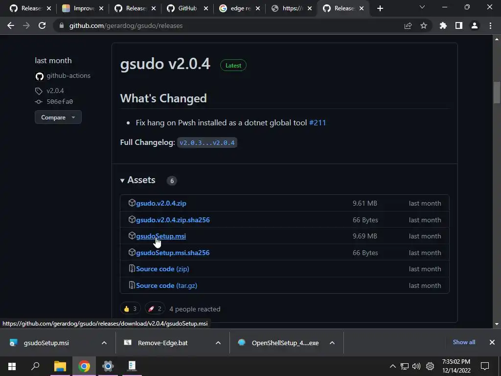Open the network tray icon

click(405, 366)
